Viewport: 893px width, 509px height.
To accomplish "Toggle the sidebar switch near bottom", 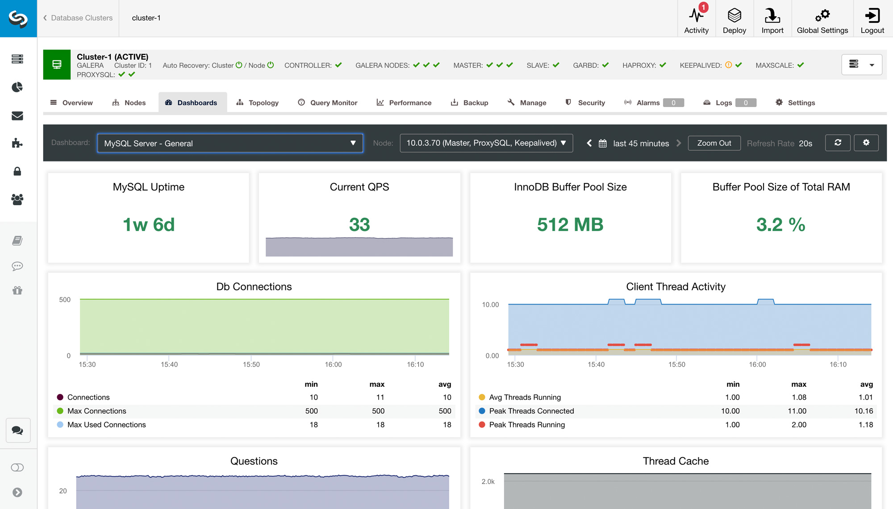I will tap(17, 468).
